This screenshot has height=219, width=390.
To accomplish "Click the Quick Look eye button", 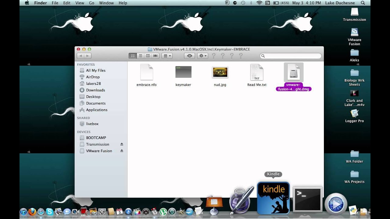I will pos(190,56).
